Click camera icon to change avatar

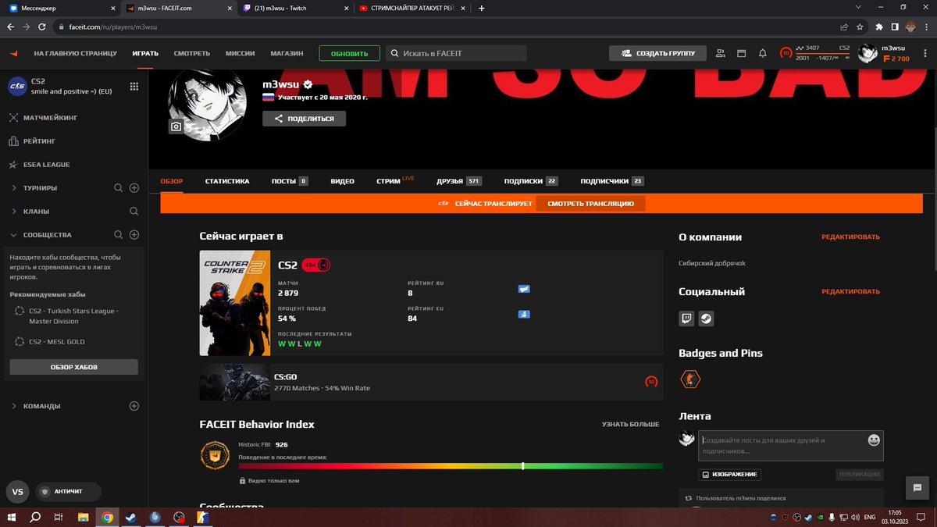click(176, 126)
